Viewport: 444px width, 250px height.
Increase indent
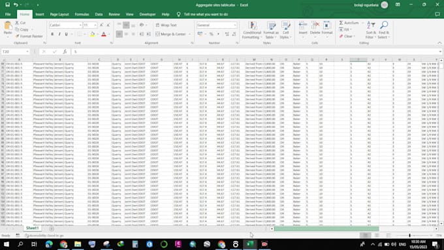148,34
